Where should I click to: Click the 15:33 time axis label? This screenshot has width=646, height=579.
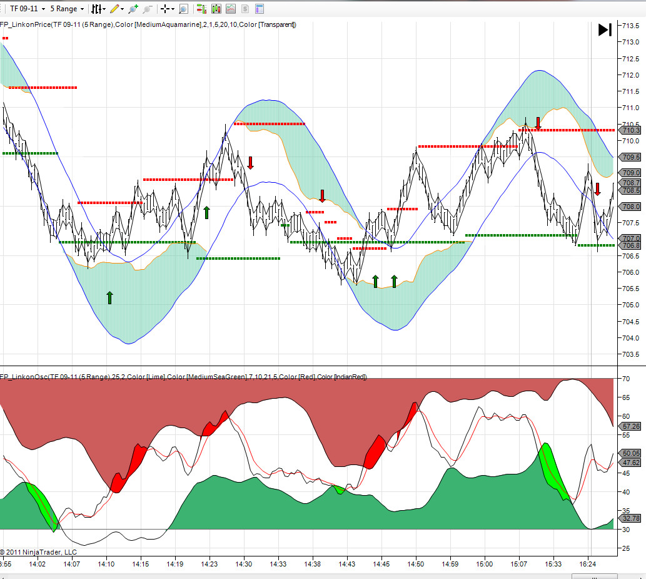pos(553,564)
